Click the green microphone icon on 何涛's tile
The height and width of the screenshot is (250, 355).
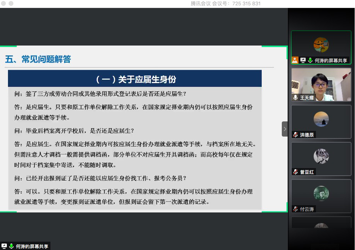(310, 60)
